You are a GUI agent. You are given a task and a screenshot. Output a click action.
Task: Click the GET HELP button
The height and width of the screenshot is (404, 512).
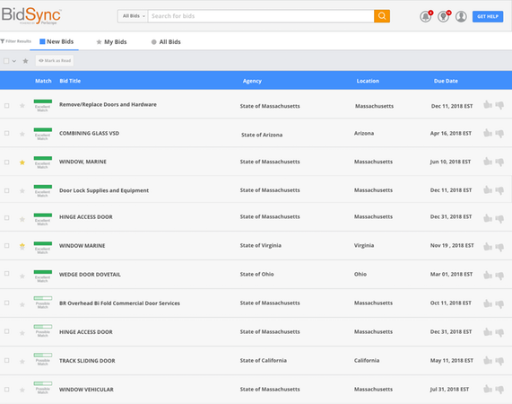pos(488,16)
